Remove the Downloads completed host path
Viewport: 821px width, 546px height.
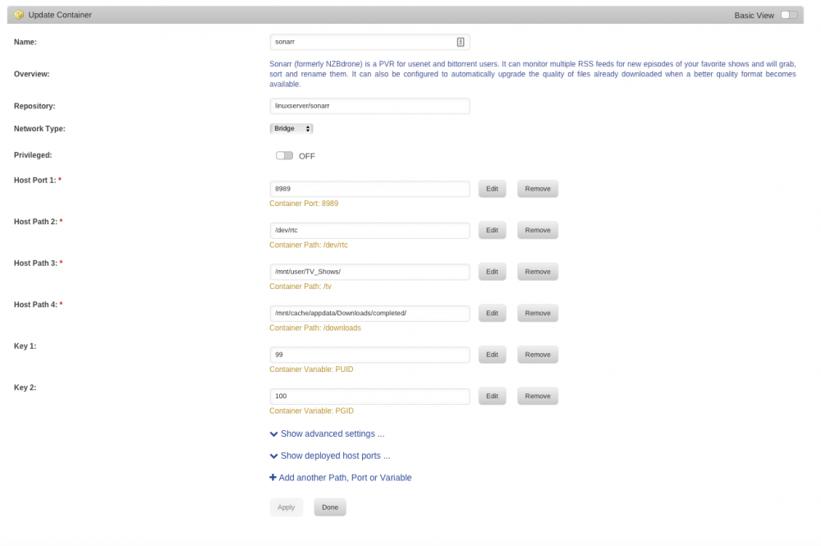pos(538,313)
